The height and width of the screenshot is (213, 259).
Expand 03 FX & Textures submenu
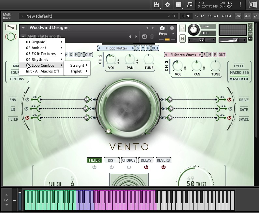coord(42,54)
